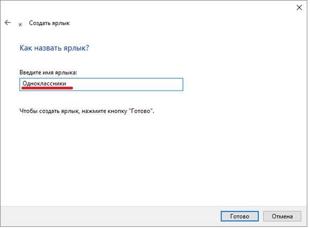Click the word Одноклассники in the field
Screen dimensions: 310x228
pyautogui.click(x=45, y=83)
